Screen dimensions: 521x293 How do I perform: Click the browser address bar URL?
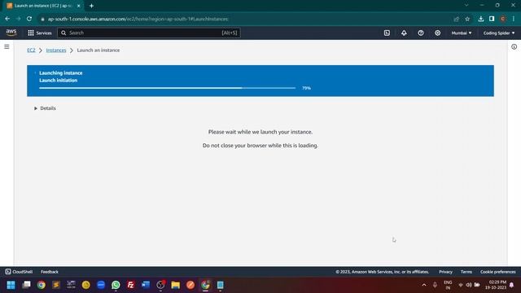(x=138, y=19)
